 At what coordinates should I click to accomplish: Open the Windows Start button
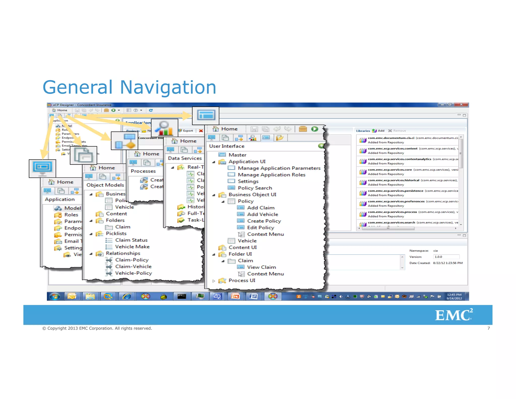pyautogui.click(x=55, y=297)
